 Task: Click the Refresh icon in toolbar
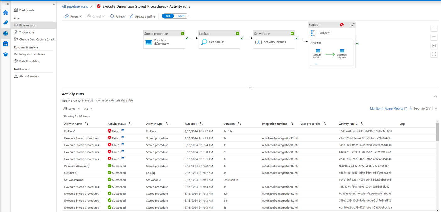click(x=112, y=16)
